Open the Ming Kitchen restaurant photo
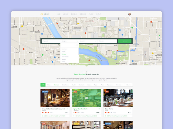Viewport: 173px width, 129px height. (55, 98)
